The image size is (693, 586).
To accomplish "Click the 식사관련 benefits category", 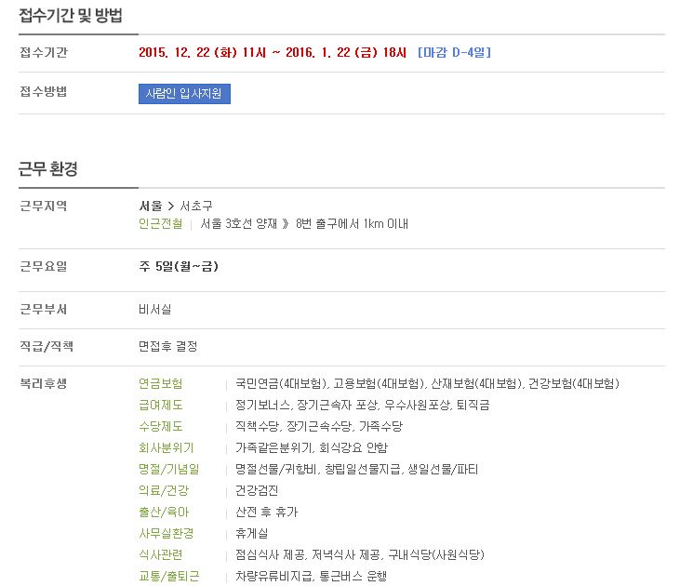I will (x=160, y=554).
